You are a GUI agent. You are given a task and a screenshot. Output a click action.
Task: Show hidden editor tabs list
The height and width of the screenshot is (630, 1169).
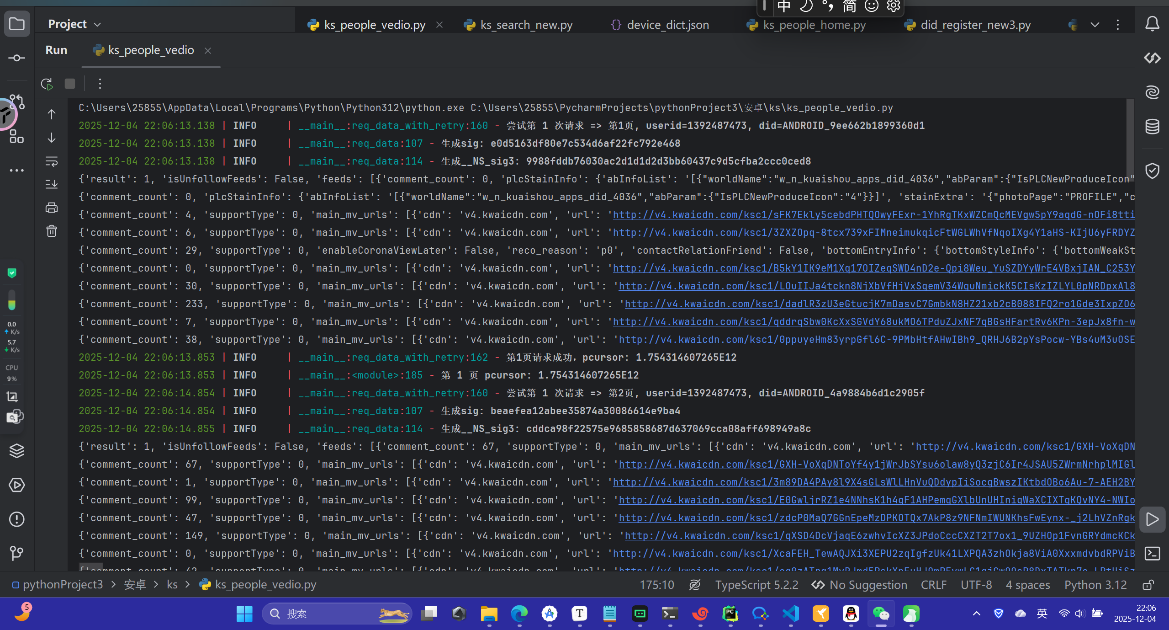(x=1095, y=25)
